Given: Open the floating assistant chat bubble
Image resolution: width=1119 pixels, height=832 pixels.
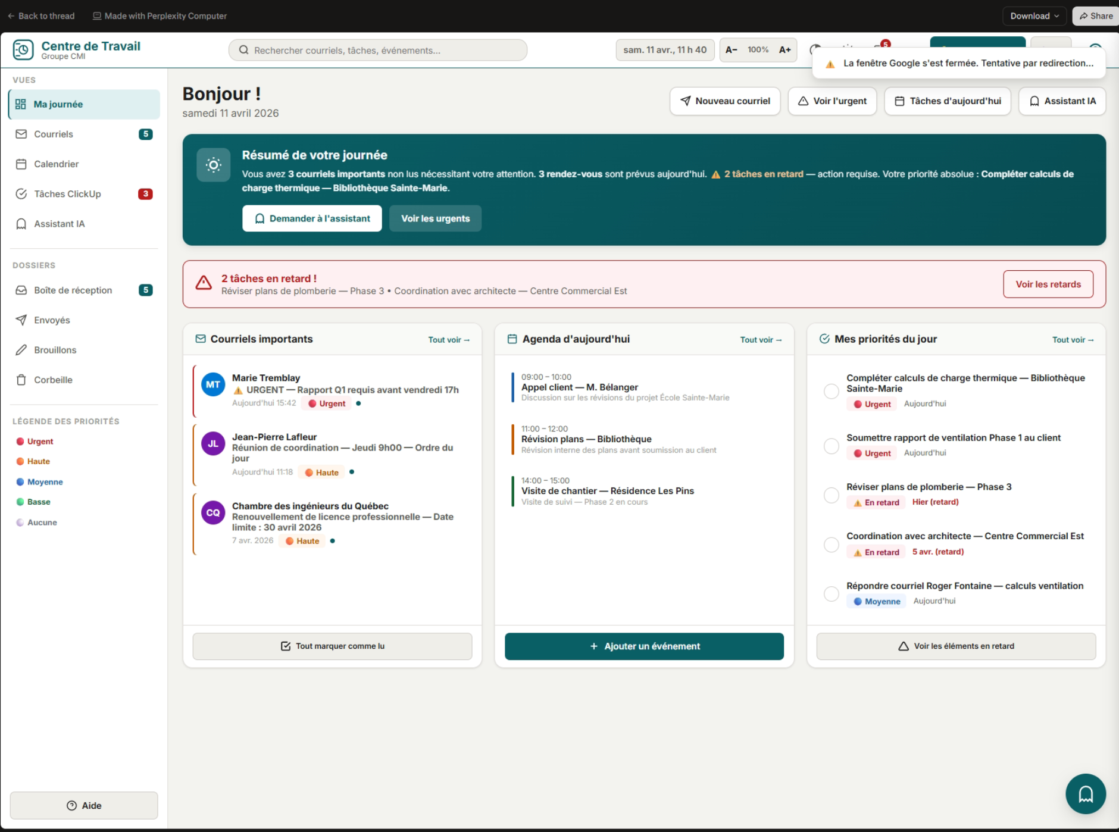Looking at the screenshot, I should click(x=1085, y=794).
